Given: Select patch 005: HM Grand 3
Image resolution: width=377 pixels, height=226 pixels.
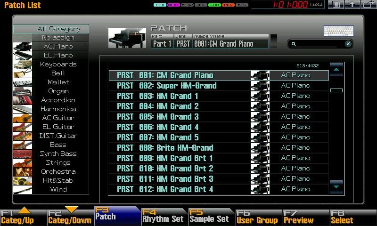Looking at the screenshot, I should pyautogui.click(x=219, y=116).
